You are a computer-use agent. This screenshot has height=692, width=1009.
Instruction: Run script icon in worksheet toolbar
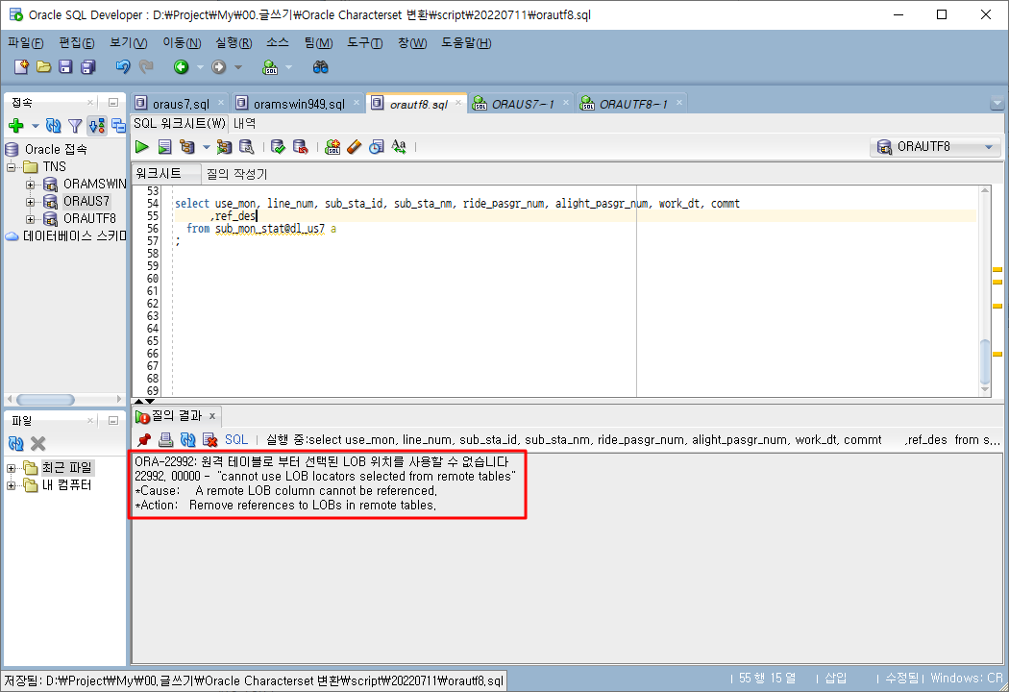coord(164,147)
